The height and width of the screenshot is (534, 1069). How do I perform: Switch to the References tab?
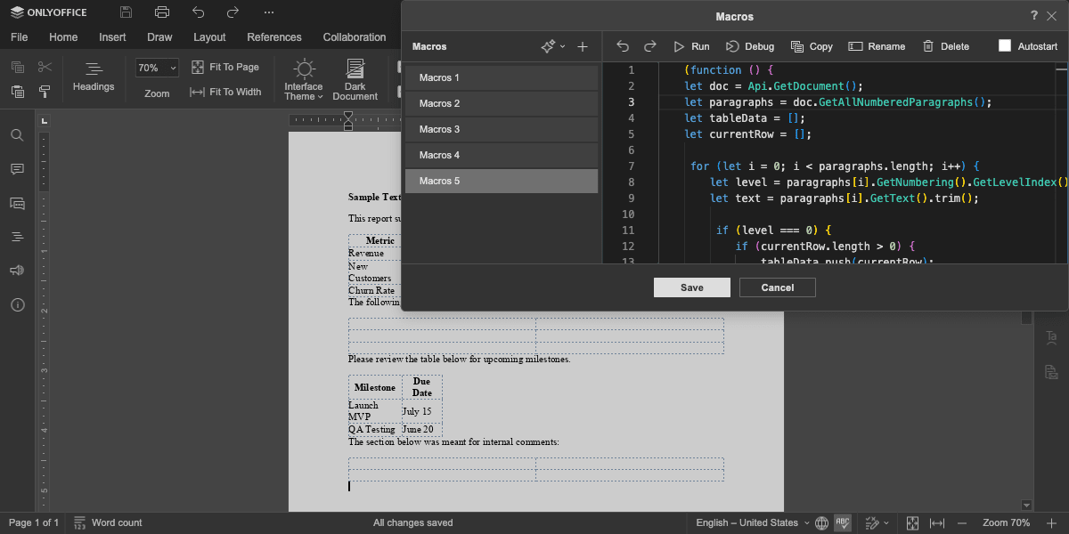(274, 37)
